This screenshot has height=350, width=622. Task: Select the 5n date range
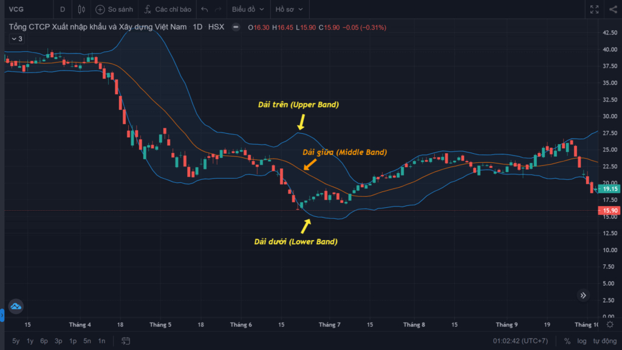(87, 341)
